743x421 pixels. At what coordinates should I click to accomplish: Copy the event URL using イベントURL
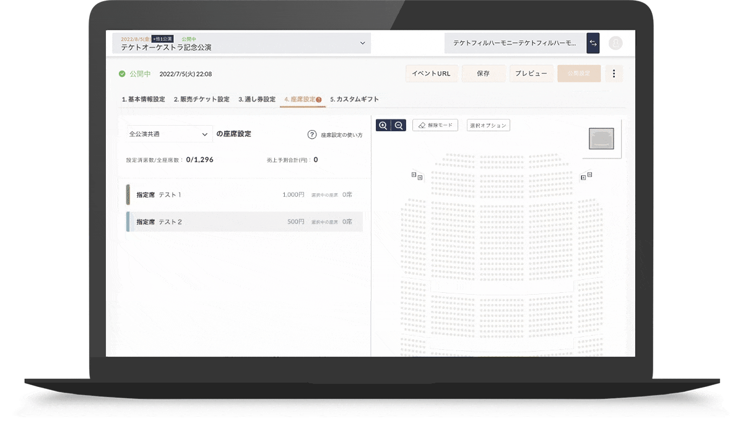pos(432,73)
